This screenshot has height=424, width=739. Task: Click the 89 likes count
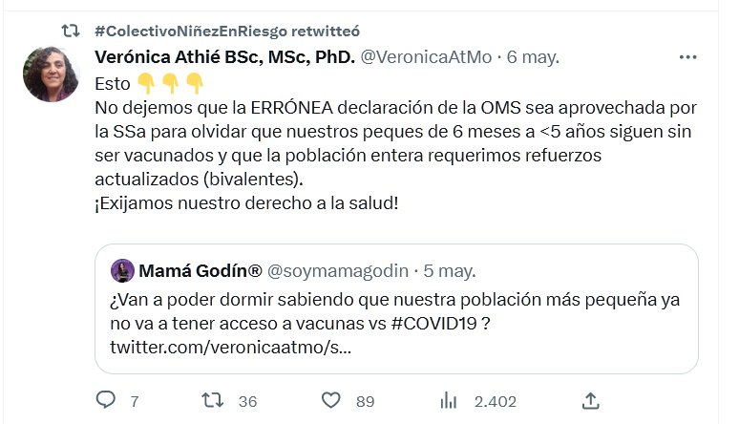[365, 402]
